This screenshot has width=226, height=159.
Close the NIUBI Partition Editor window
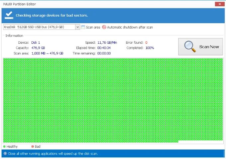tap(220, 4)
